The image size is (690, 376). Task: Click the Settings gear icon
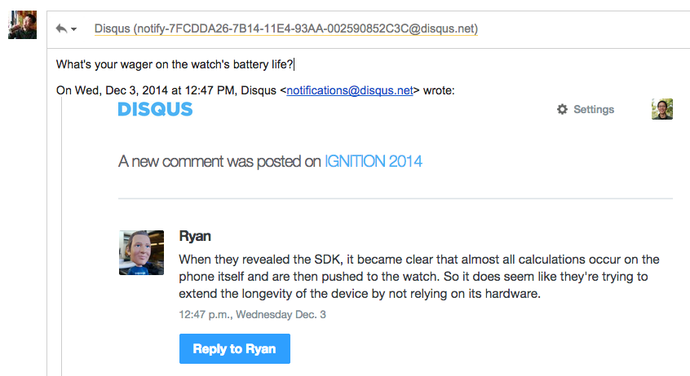[x=562, y=109]
